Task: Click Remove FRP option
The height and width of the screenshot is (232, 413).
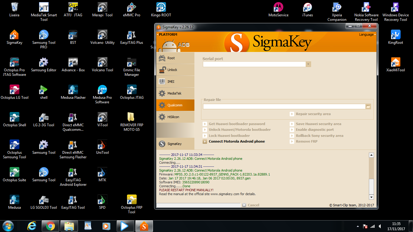Action: (x=304, y=141)
